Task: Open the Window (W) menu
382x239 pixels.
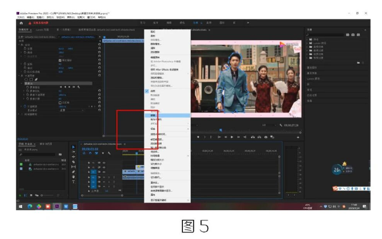Action: 91,17
